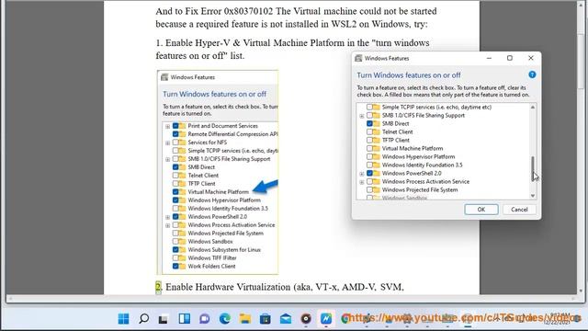Click the folder icon beside SMB Direct in the dialog
The image size is (588, 331).
[x=376, y=123]
